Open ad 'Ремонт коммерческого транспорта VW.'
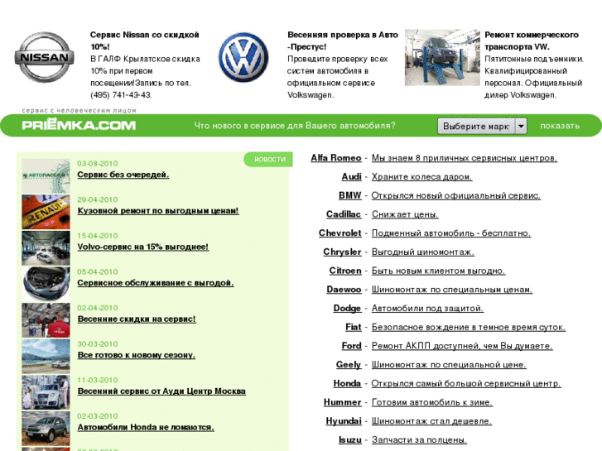This screenshot has width=602, height=451. coord(532,41)
